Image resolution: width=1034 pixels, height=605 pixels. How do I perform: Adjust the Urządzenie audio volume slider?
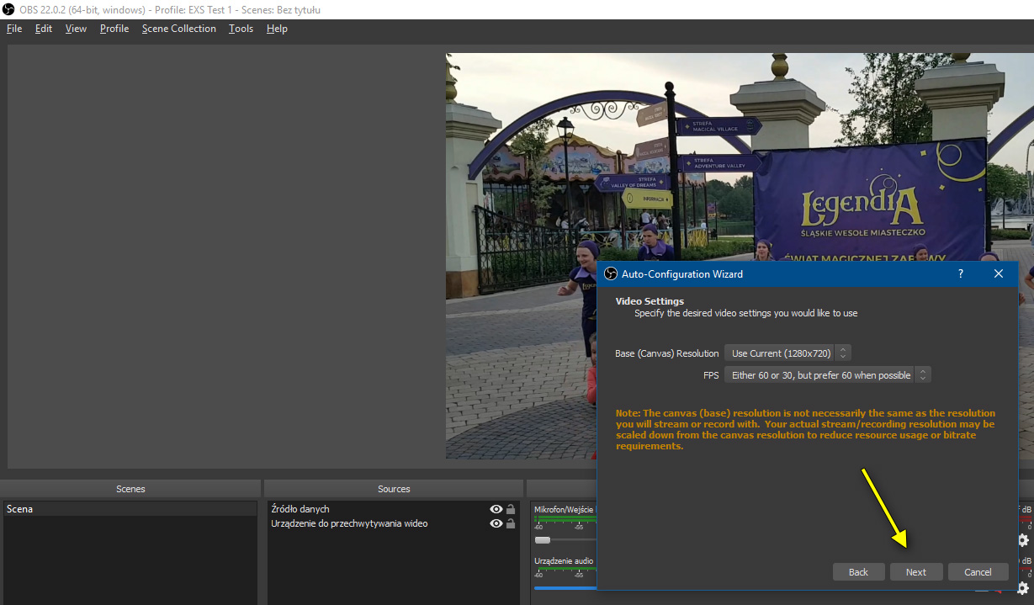click(x=565, y=587)
